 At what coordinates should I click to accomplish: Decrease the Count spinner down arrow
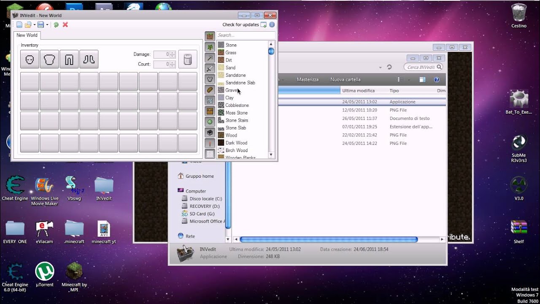173,66
